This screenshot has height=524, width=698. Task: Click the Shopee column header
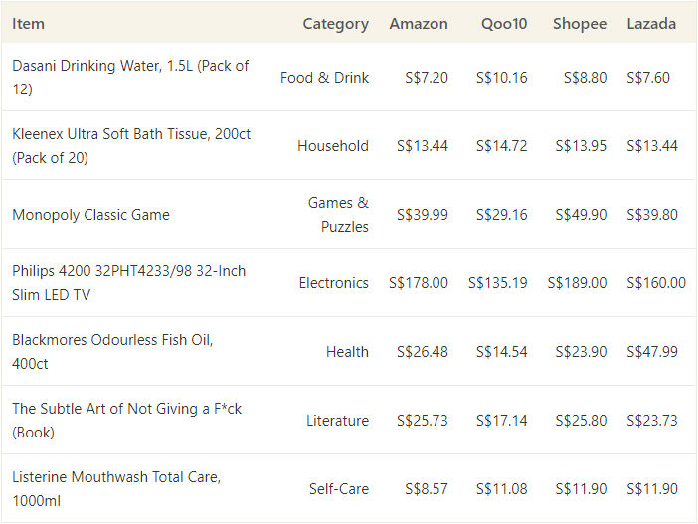pos(580,24)
